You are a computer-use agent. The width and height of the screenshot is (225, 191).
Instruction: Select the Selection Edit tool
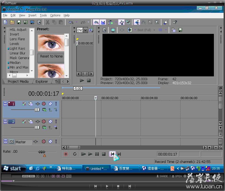pos(150,22)
